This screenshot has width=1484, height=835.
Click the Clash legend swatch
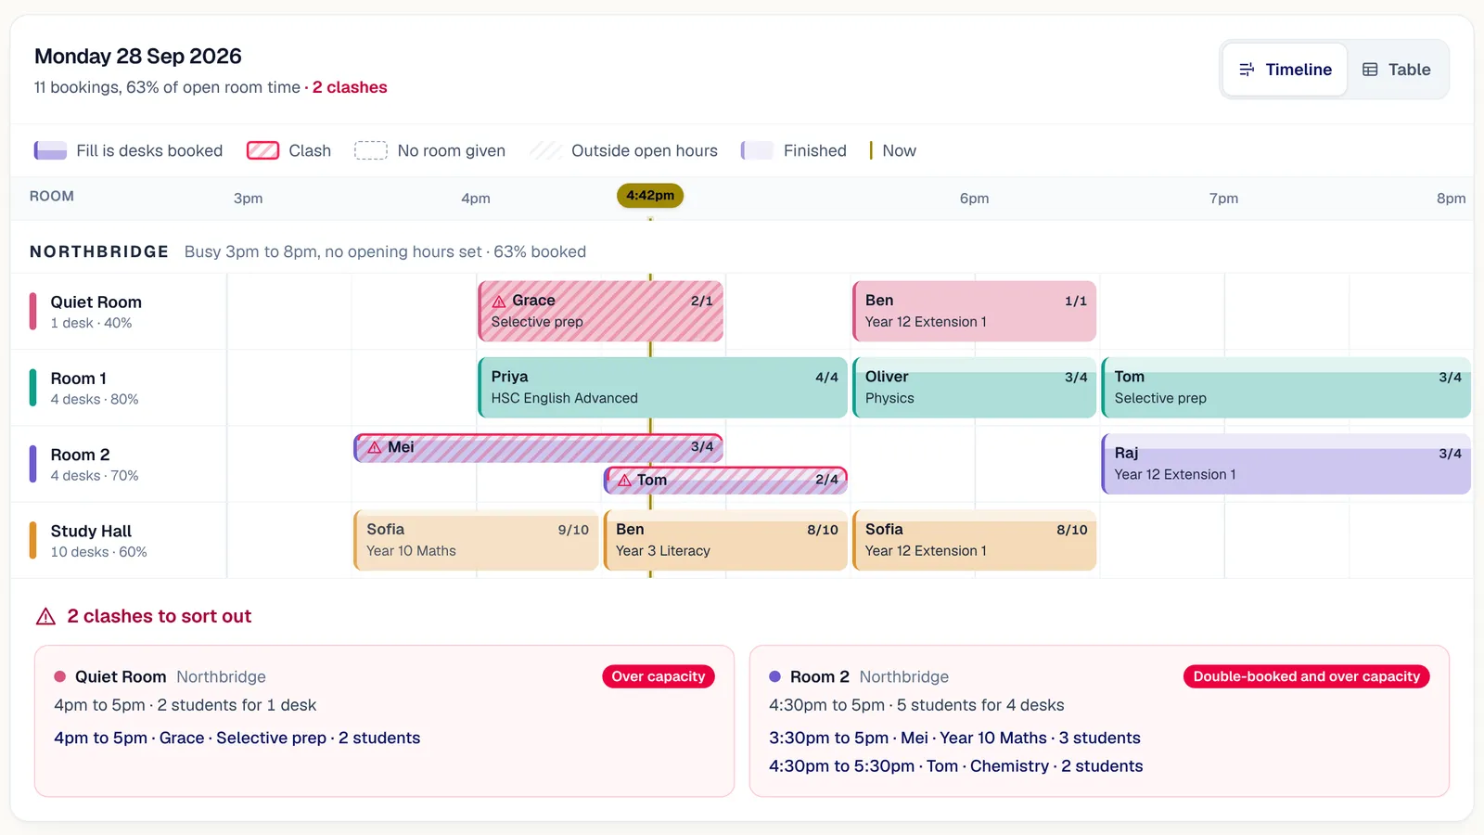click(x=262, y=150)
